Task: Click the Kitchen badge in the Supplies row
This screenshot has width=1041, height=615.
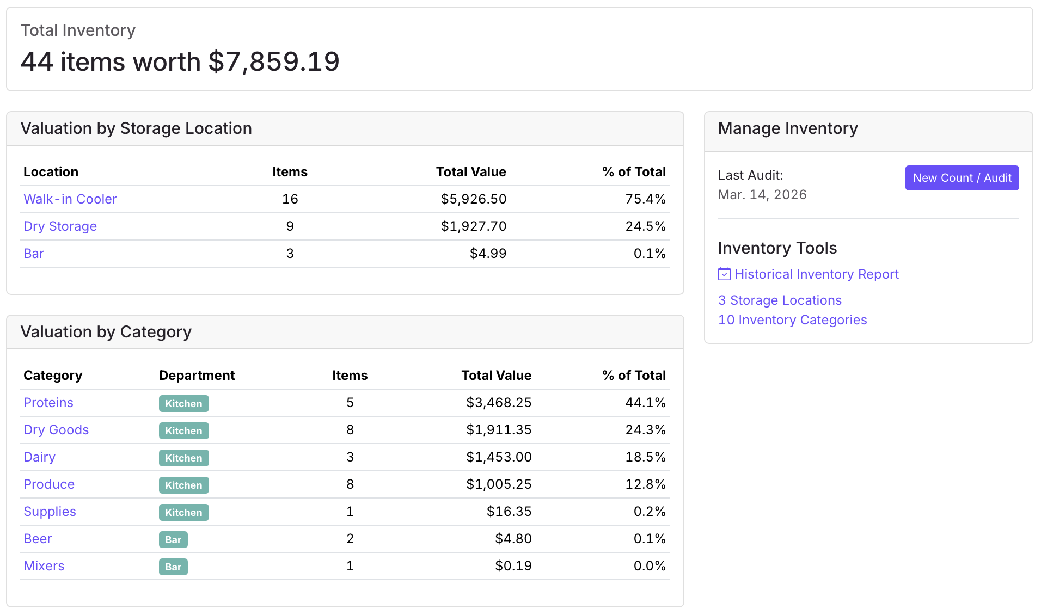Action: tap(184, 512)
